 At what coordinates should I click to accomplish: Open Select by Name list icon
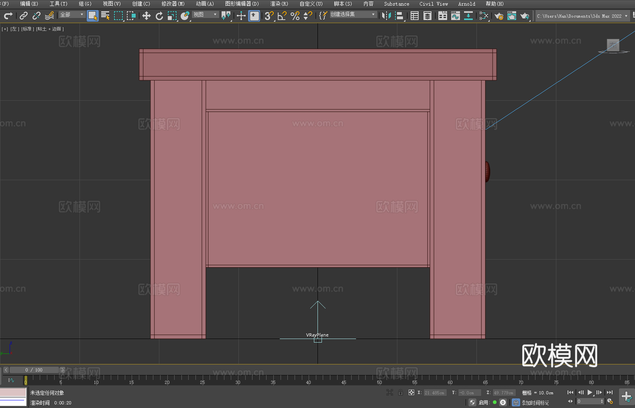106,16
